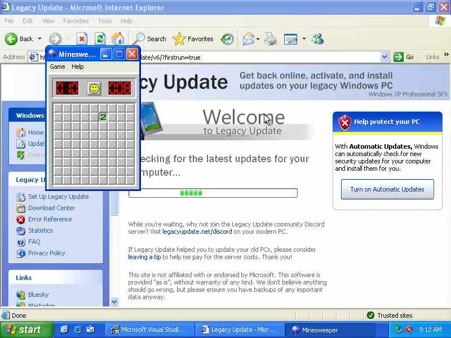
Task: Switch to Legacy Update taskbar button
Action: [239, 330]
